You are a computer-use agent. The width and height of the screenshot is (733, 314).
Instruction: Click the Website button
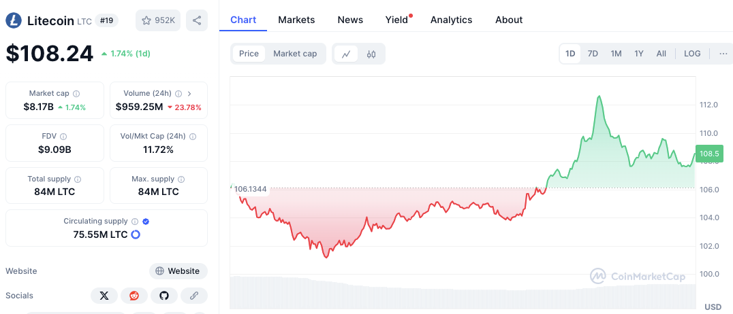178,271
